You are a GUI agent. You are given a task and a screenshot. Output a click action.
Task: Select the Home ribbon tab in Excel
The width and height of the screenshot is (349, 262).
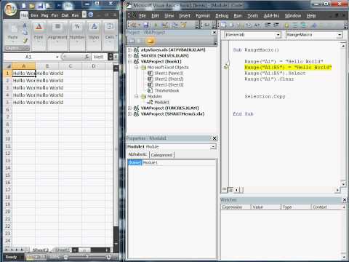[x=24, y=15]
